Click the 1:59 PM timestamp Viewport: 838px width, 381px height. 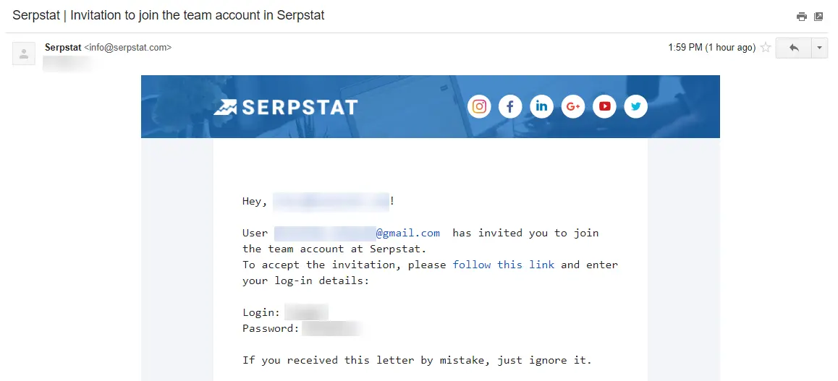[x=712, y=48]
